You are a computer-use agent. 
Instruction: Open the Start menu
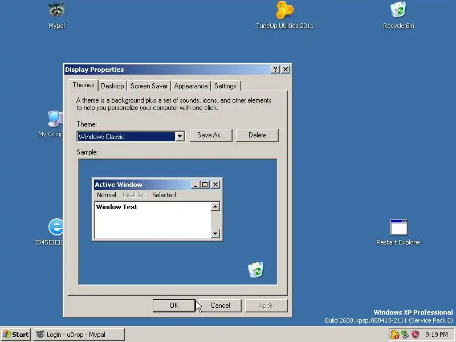[16, 335]
